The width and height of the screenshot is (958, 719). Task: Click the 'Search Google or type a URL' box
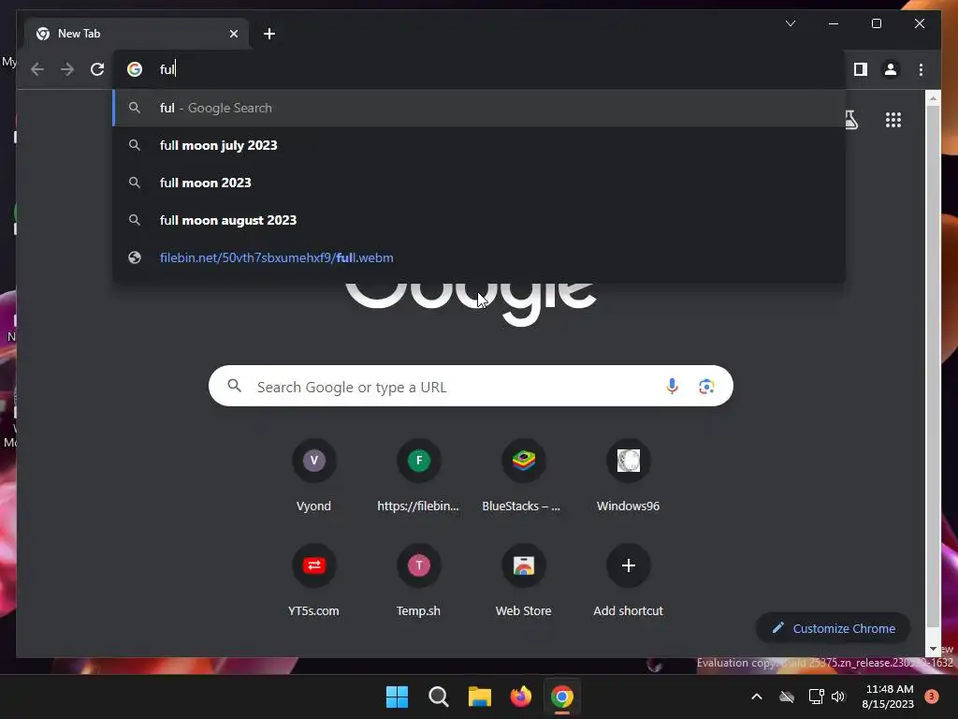[471, 387]
